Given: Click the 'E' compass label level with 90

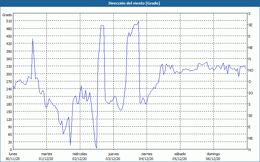Looking at the screenshot, I should (x=249, y=127).
